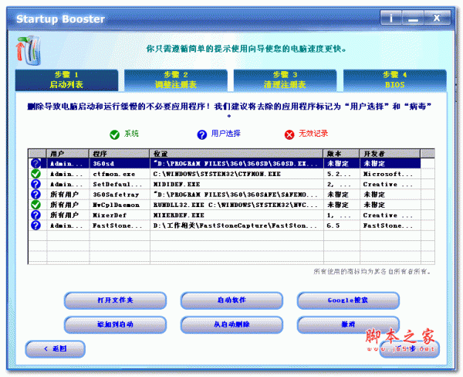Viewport: 463px width, 377px height.
Task: Select the 360sd program cell
Action: coord(120,164)
